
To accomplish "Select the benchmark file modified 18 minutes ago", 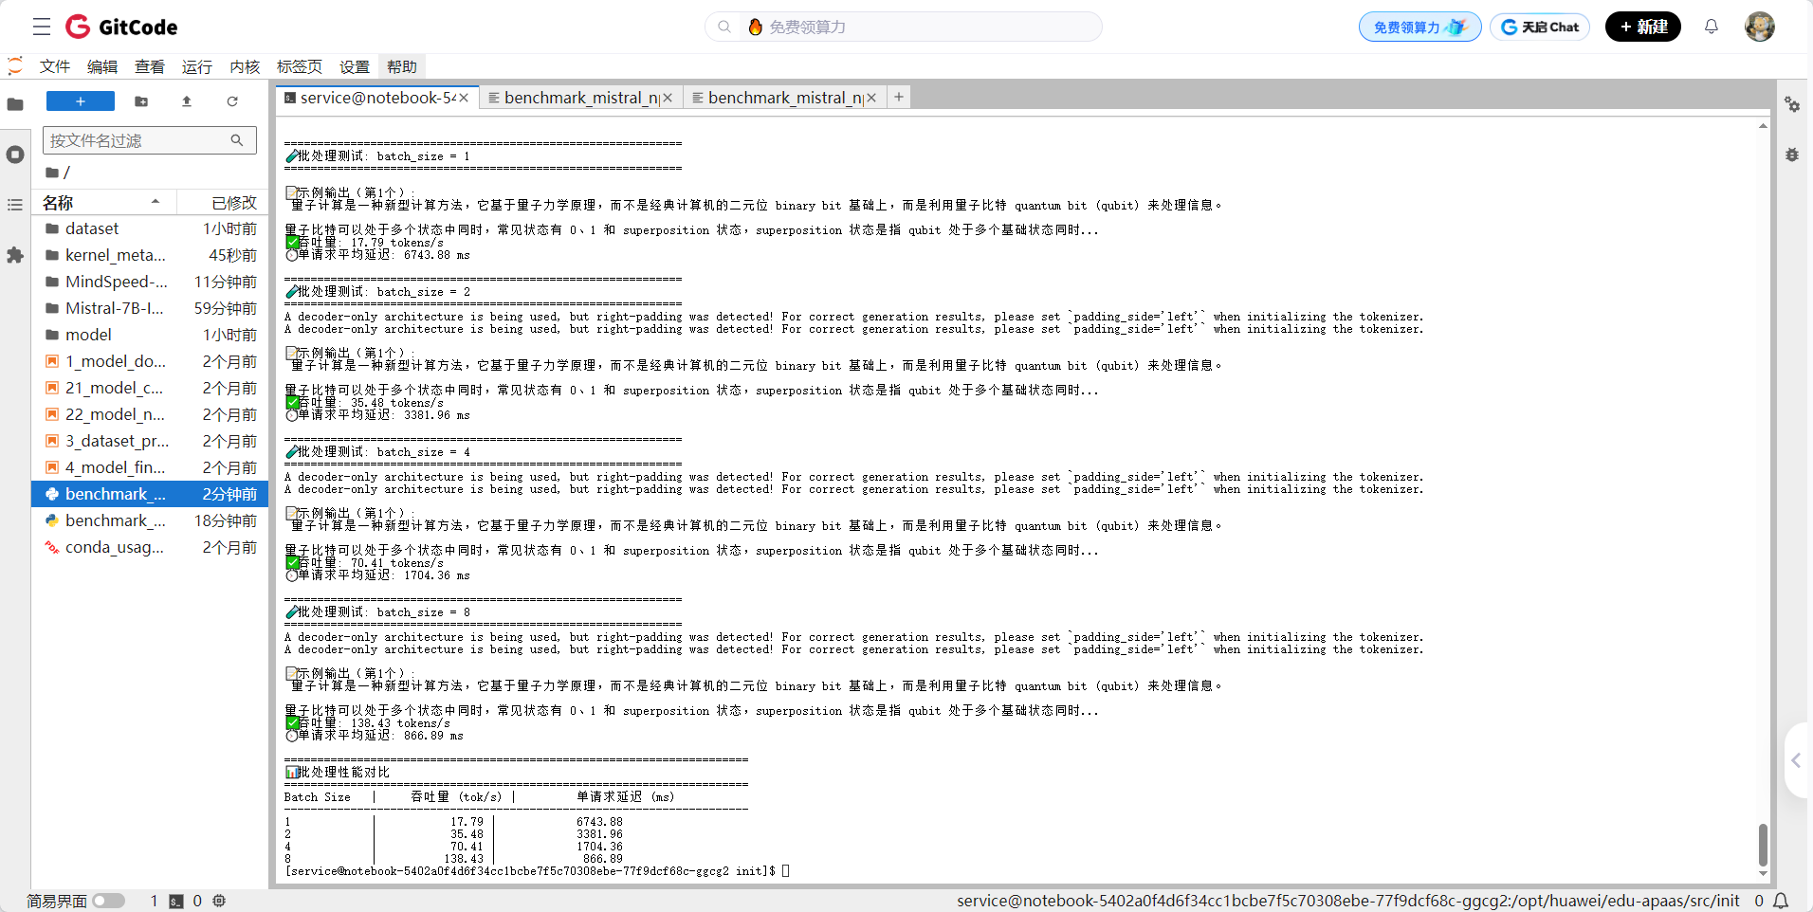I will [152, 520].
